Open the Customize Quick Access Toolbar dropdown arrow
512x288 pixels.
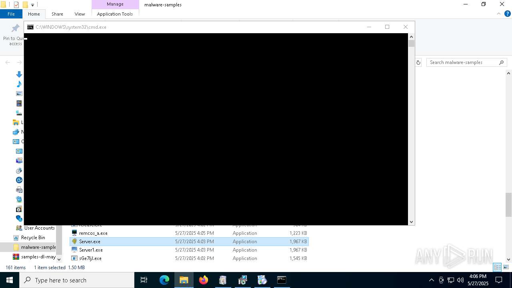(32, 5)
